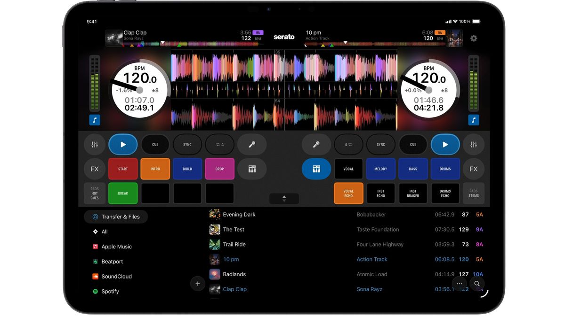
Task: Click Serato logo at top center
Action: (x=284, y=37)
